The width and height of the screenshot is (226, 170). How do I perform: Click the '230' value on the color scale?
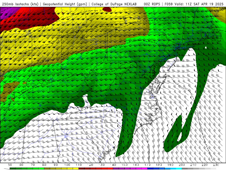click(216, 165)
